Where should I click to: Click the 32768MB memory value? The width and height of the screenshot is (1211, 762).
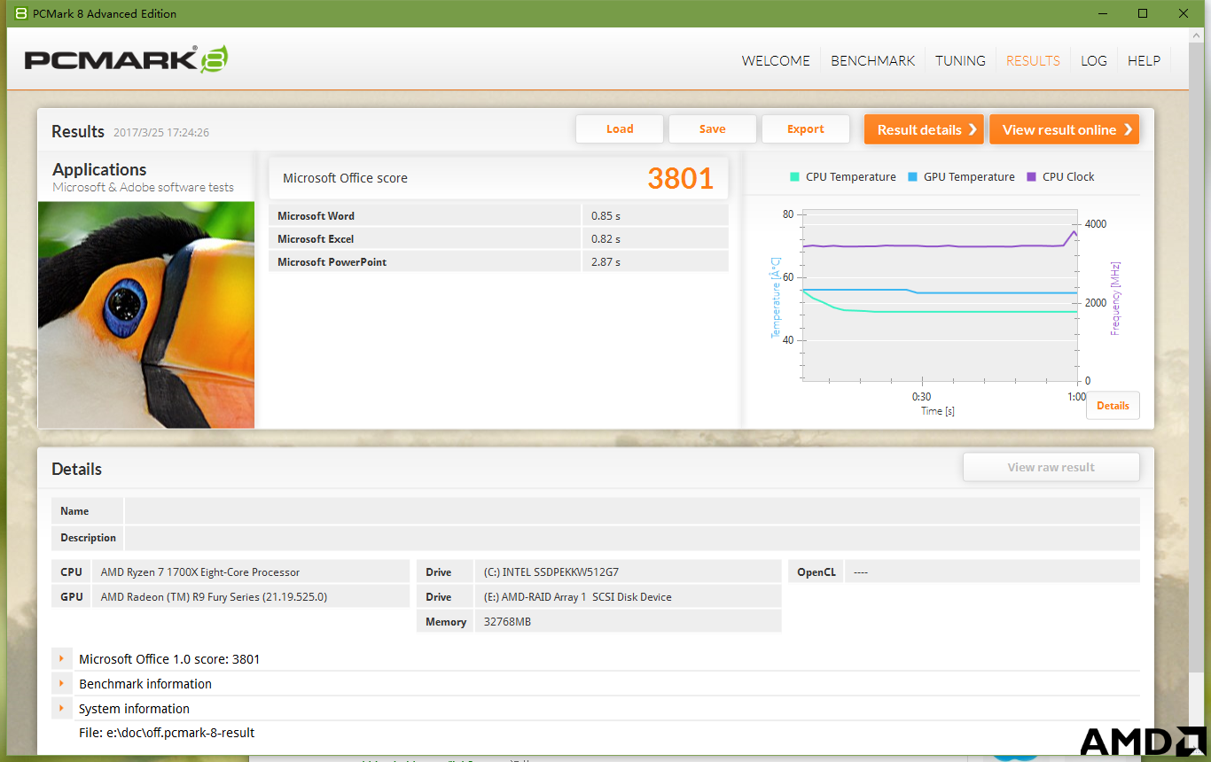(x=507, y=622)
